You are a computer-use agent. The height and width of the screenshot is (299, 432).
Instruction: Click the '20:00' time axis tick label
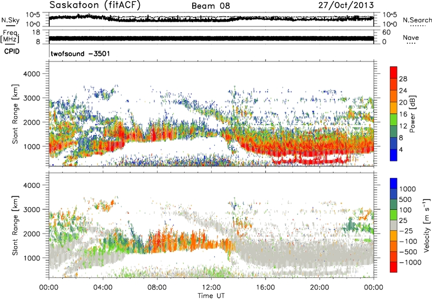coord(320,288)
